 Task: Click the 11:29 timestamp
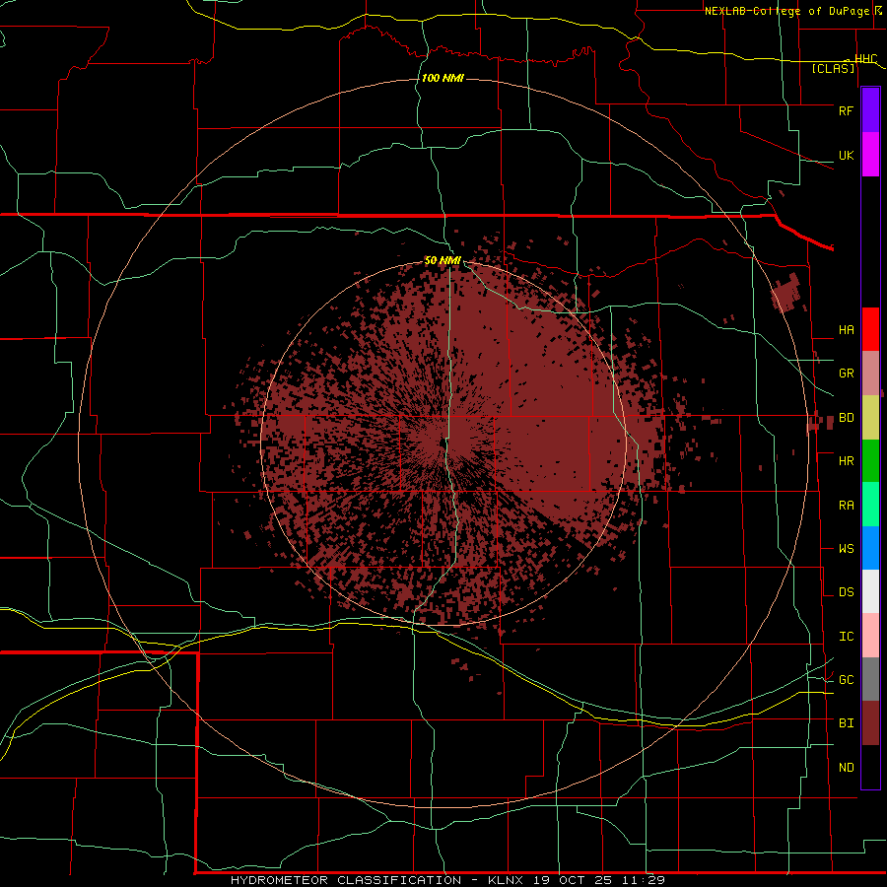click(x=643, y=880)
